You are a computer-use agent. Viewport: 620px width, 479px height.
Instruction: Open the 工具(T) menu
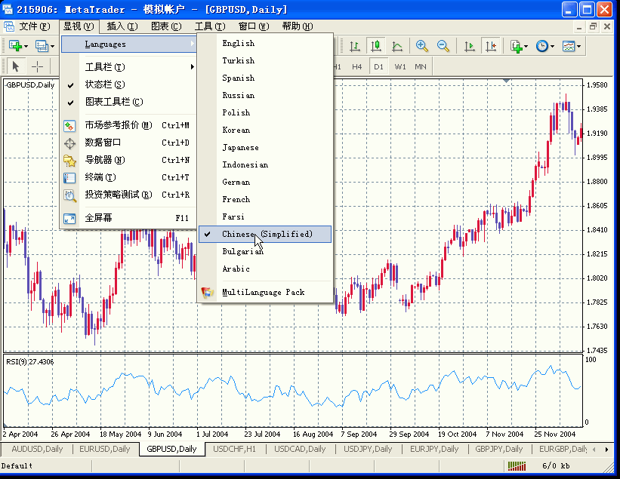tap(210, 26)
